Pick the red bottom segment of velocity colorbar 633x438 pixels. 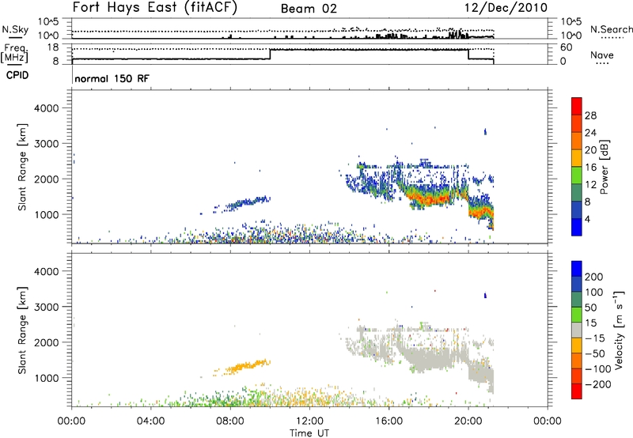577,391
